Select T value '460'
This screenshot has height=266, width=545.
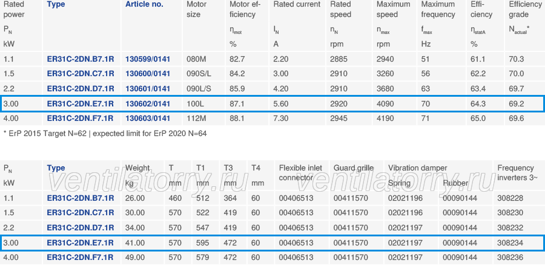coord(175,198)
